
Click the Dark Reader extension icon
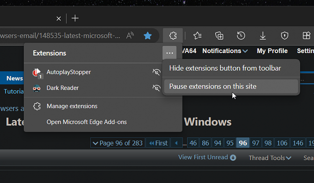[37, 88]
